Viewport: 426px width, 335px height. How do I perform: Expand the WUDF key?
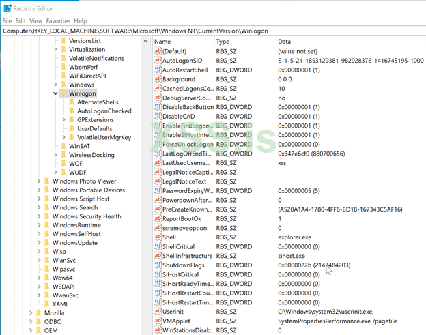point(55,173)
